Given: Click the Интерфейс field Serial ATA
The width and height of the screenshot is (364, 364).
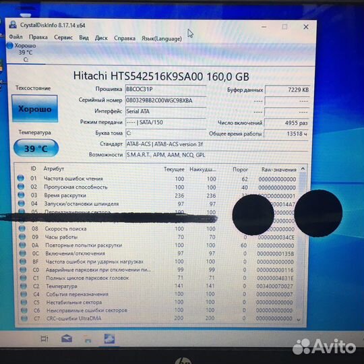Looking at the screenshot, I should 166,111.
